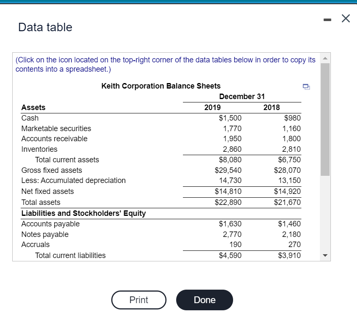Viewport: 357px width, 328px height.
Task: Click the Liabilities and Stockholders' Equity heading
Action: click(83, 213)
